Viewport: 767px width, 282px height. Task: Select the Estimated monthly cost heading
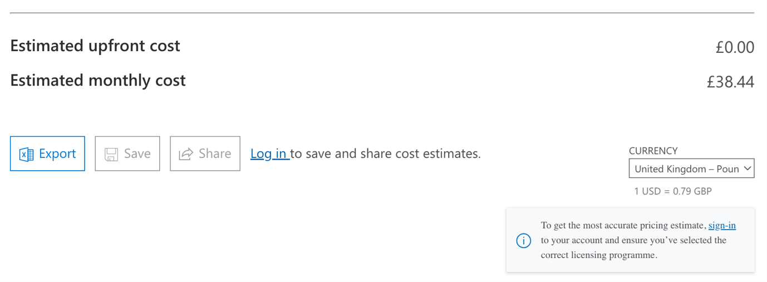click(98, 81)
